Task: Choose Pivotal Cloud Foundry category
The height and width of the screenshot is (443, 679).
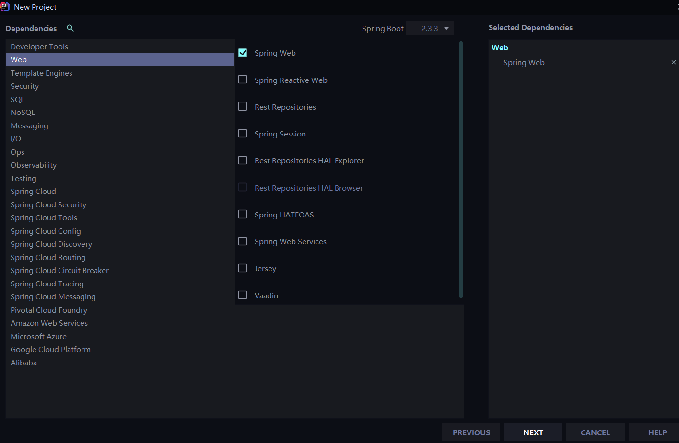Action: coord(120,310)
